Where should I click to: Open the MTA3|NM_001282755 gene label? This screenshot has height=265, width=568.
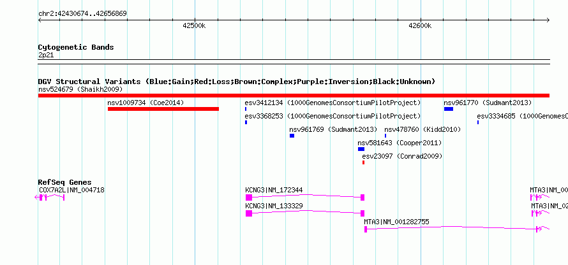point(397,222)
